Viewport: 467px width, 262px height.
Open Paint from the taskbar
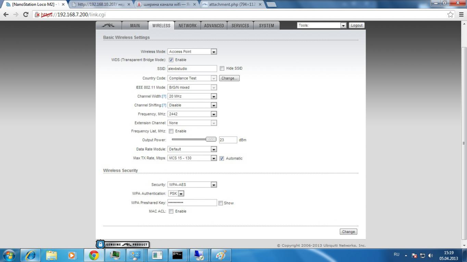[x=220, y=255]
